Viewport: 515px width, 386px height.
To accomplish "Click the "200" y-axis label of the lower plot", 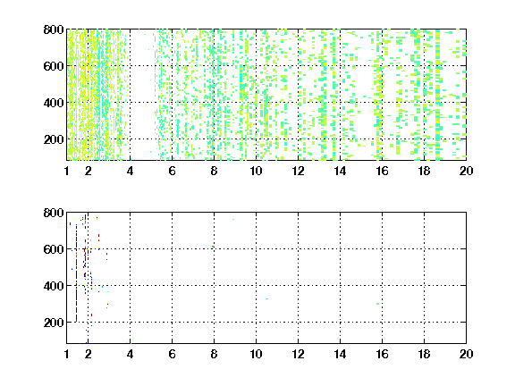I will (x=54, y=323).
